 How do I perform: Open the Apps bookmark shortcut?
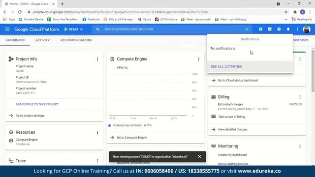click(9, 19)
